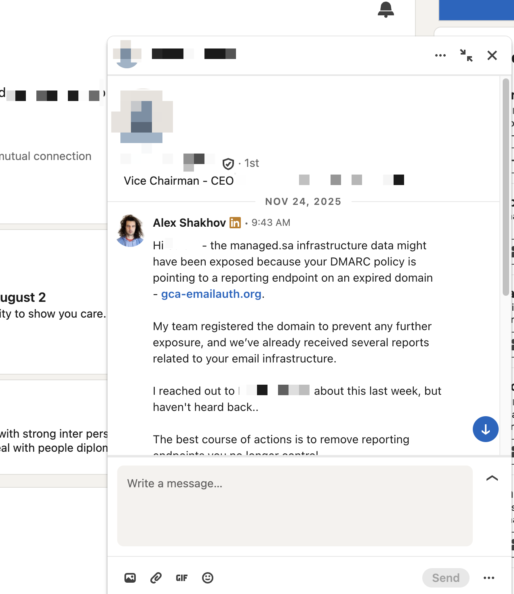The height and width of the screenshot is (594, 514).
Task: Click the Send button
Action: pyautogui.click(x=446, y=578)
